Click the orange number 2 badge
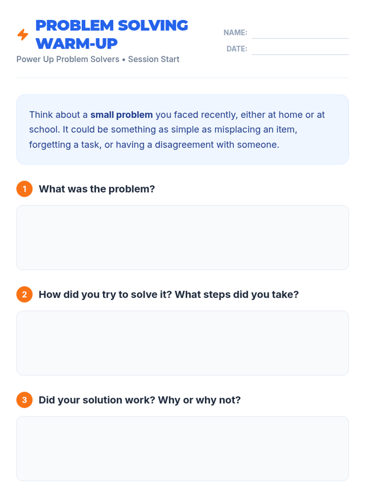This screenshot has width=365, height=487. tap(25, 295)
